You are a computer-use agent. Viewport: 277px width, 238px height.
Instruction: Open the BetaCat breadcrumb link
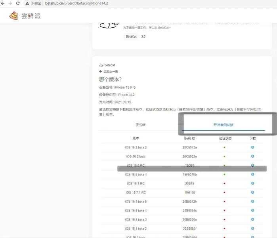(109, 65)
